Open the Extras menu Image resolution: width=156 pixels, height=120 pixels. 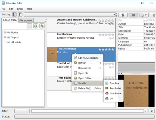pyautogui.click(x=20, y=9)
